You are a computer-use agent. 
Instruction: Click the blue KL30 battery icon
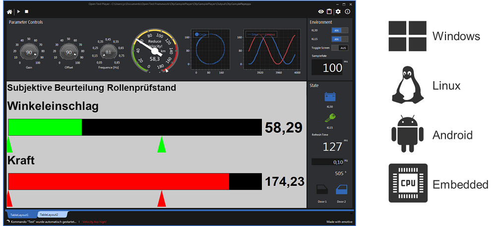coord(330,97)
